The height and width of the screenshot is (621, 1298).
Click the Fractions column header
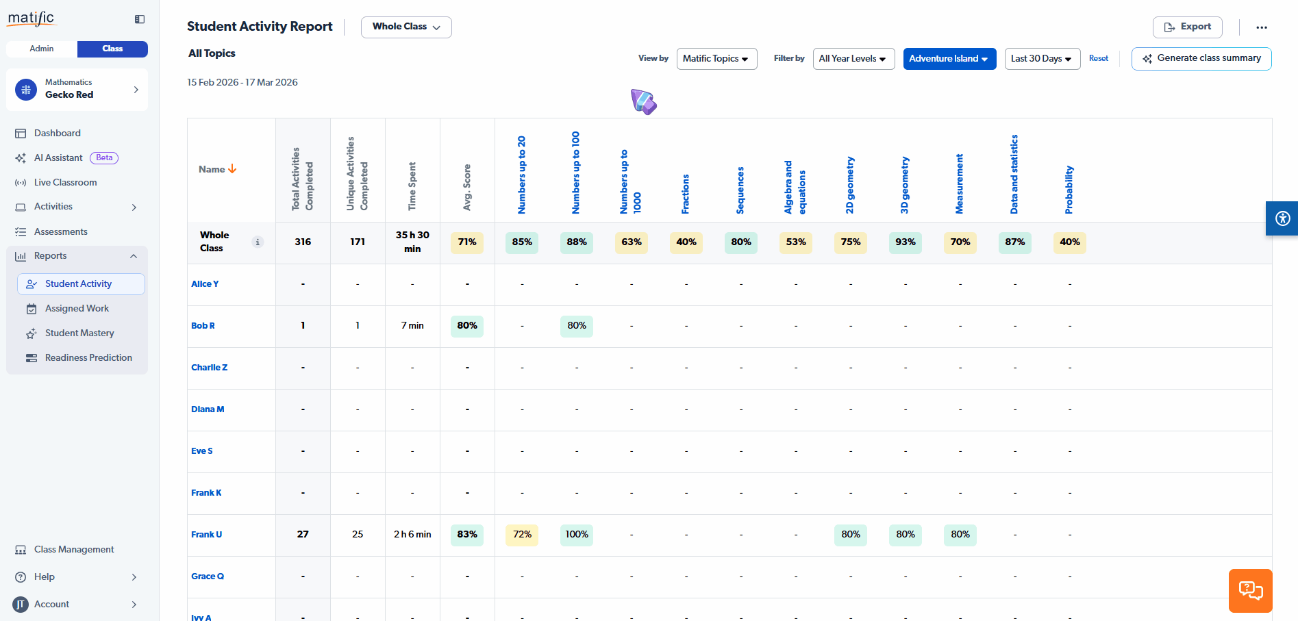click(x=686, y=194)
